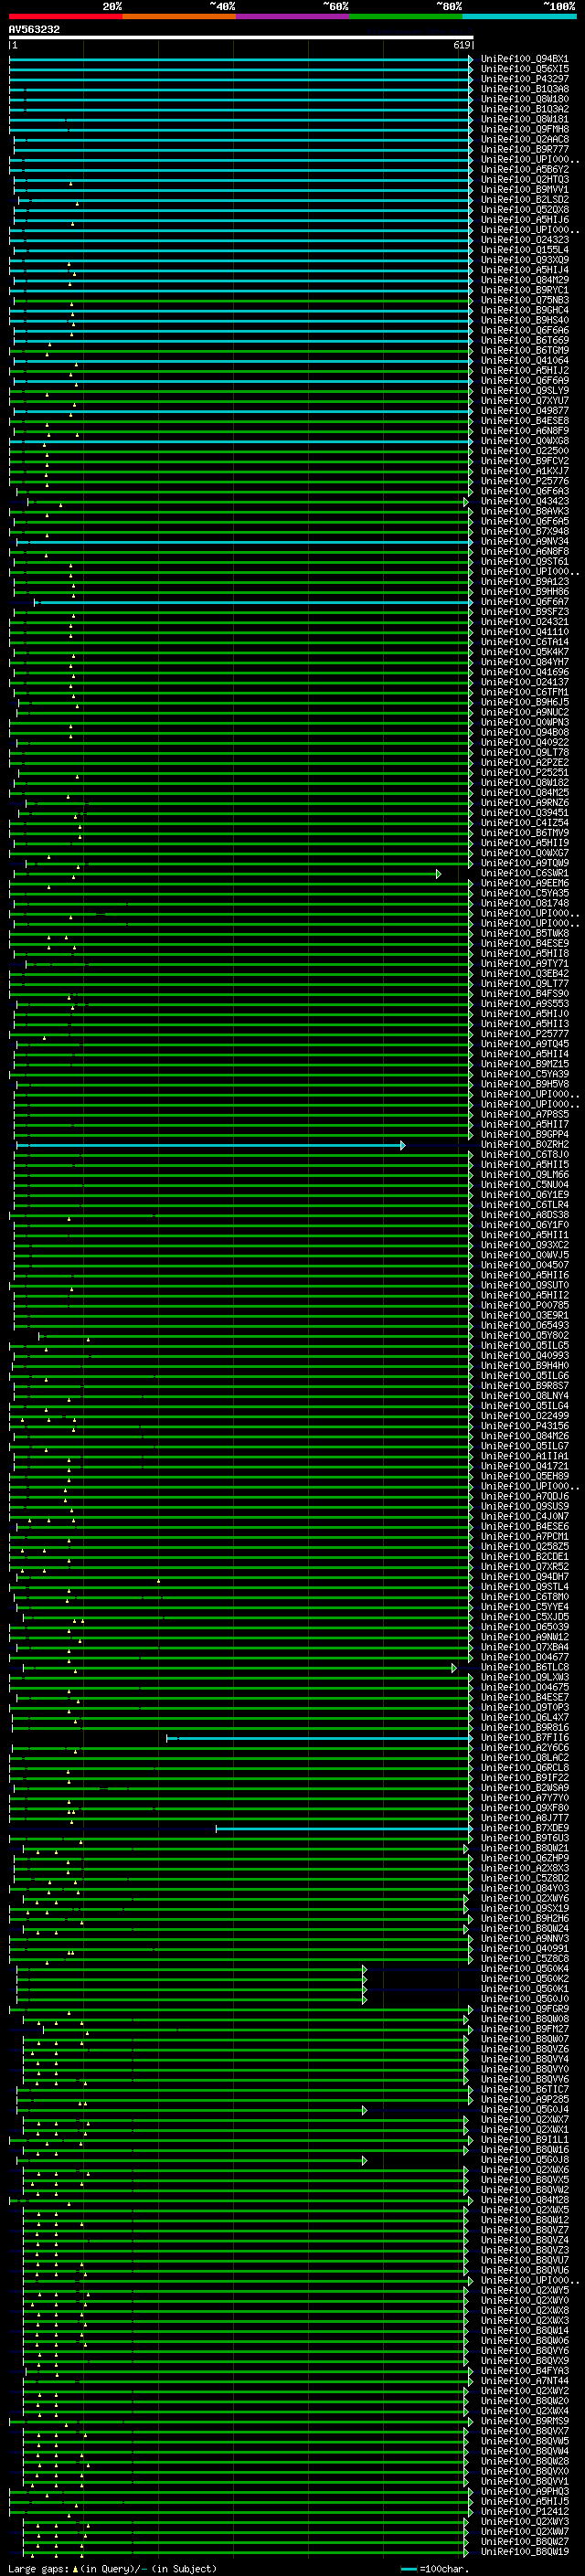The image size is (585, 2576).
Task: Click the orange ~40% identity legend bar
Action: coord(179,17)
